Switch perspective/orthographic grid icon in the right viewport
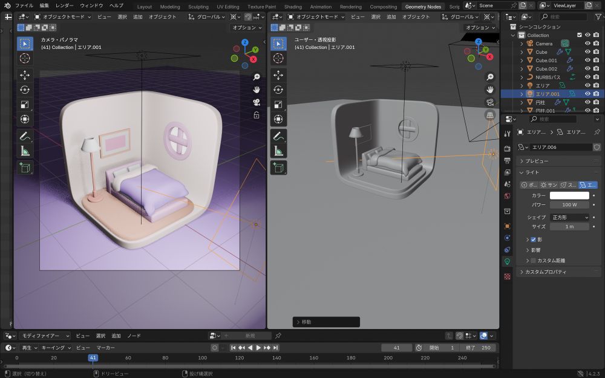Viewport: 605px width, 378px height. (x=490, y=115)
